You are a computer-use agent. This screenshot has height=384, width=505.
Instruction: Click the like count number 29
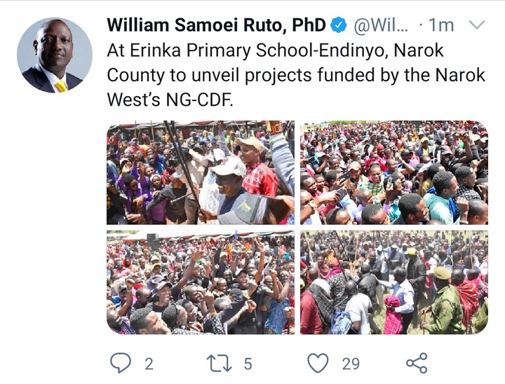pyautogui.click(x=351, y=364)
